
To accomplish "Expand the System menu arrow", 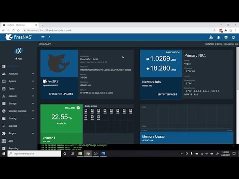I will click(x=33, y=81).
